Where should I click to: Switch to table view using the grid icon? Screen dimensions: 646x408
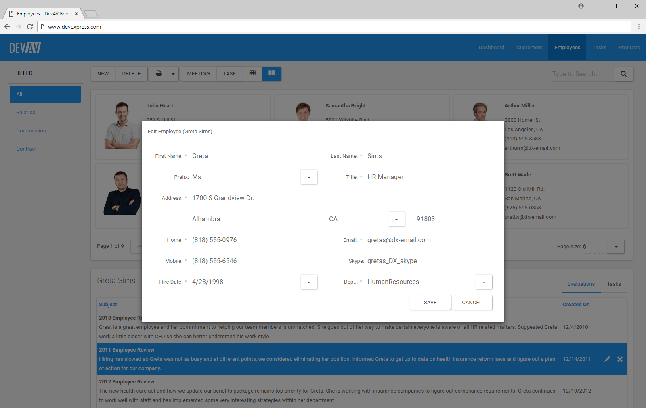click(253, 73)
